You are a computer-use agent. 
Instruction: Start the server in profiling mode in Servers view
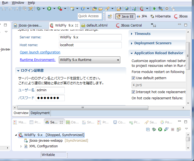pyautogui.click(x=166, y=129)
